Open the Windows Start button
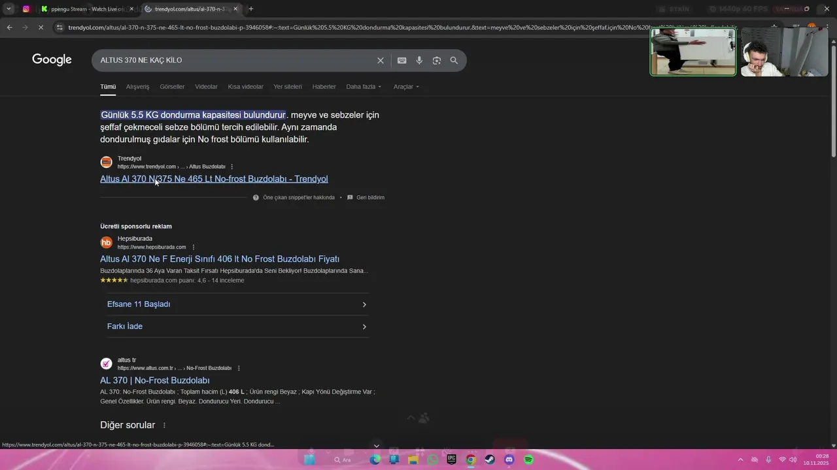The image size is (837, 470). click(x=310, y=460)
